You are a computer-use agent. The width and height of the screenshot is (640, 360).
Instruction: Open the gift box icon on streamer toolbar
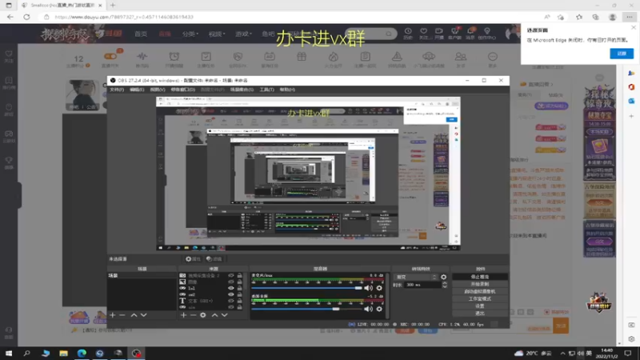(x=302, y=57)
